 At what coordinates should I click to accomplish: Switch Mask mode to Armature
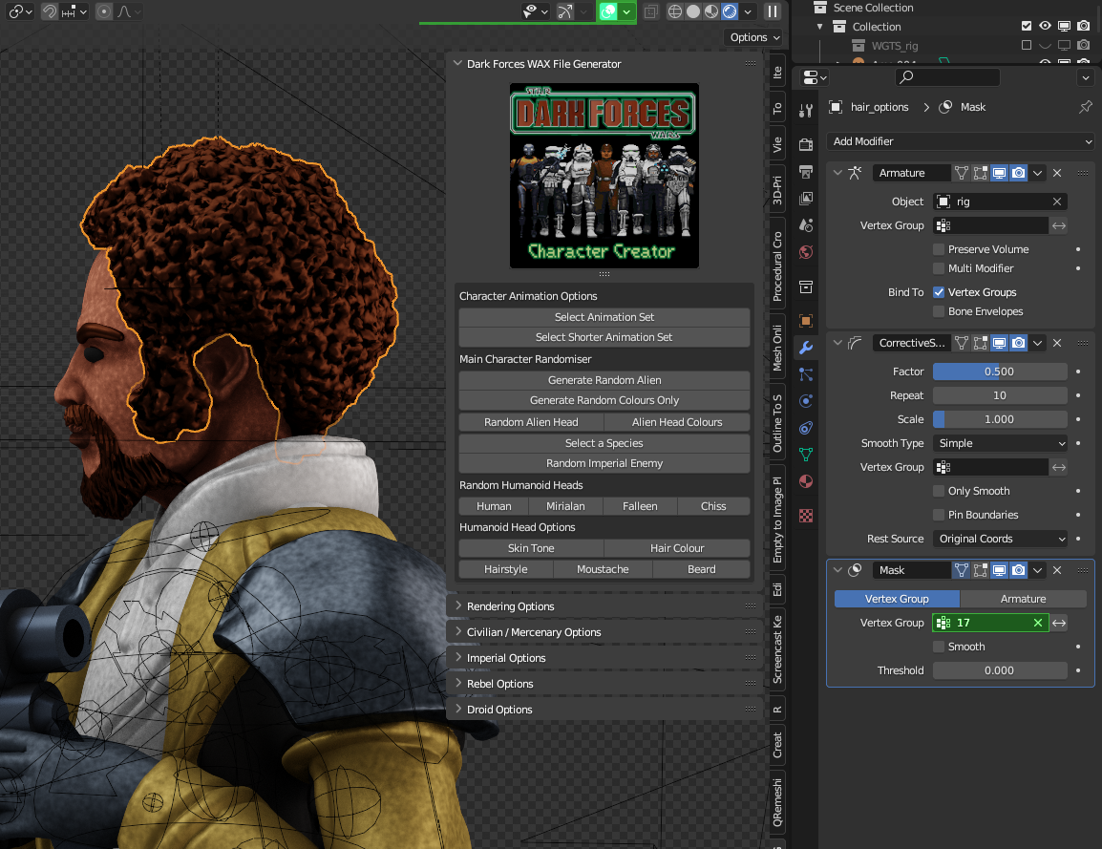[1023, 599]
